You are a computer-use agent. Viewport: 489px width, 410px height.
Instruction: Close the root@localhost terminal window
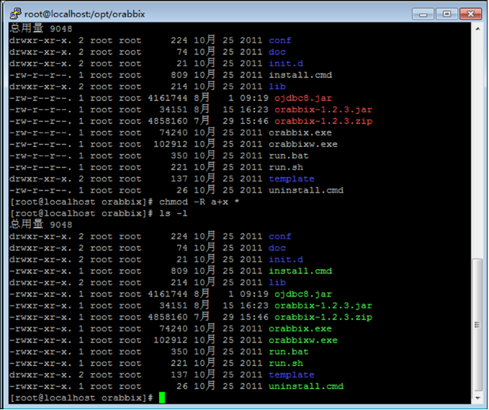(x=470, y=14)
